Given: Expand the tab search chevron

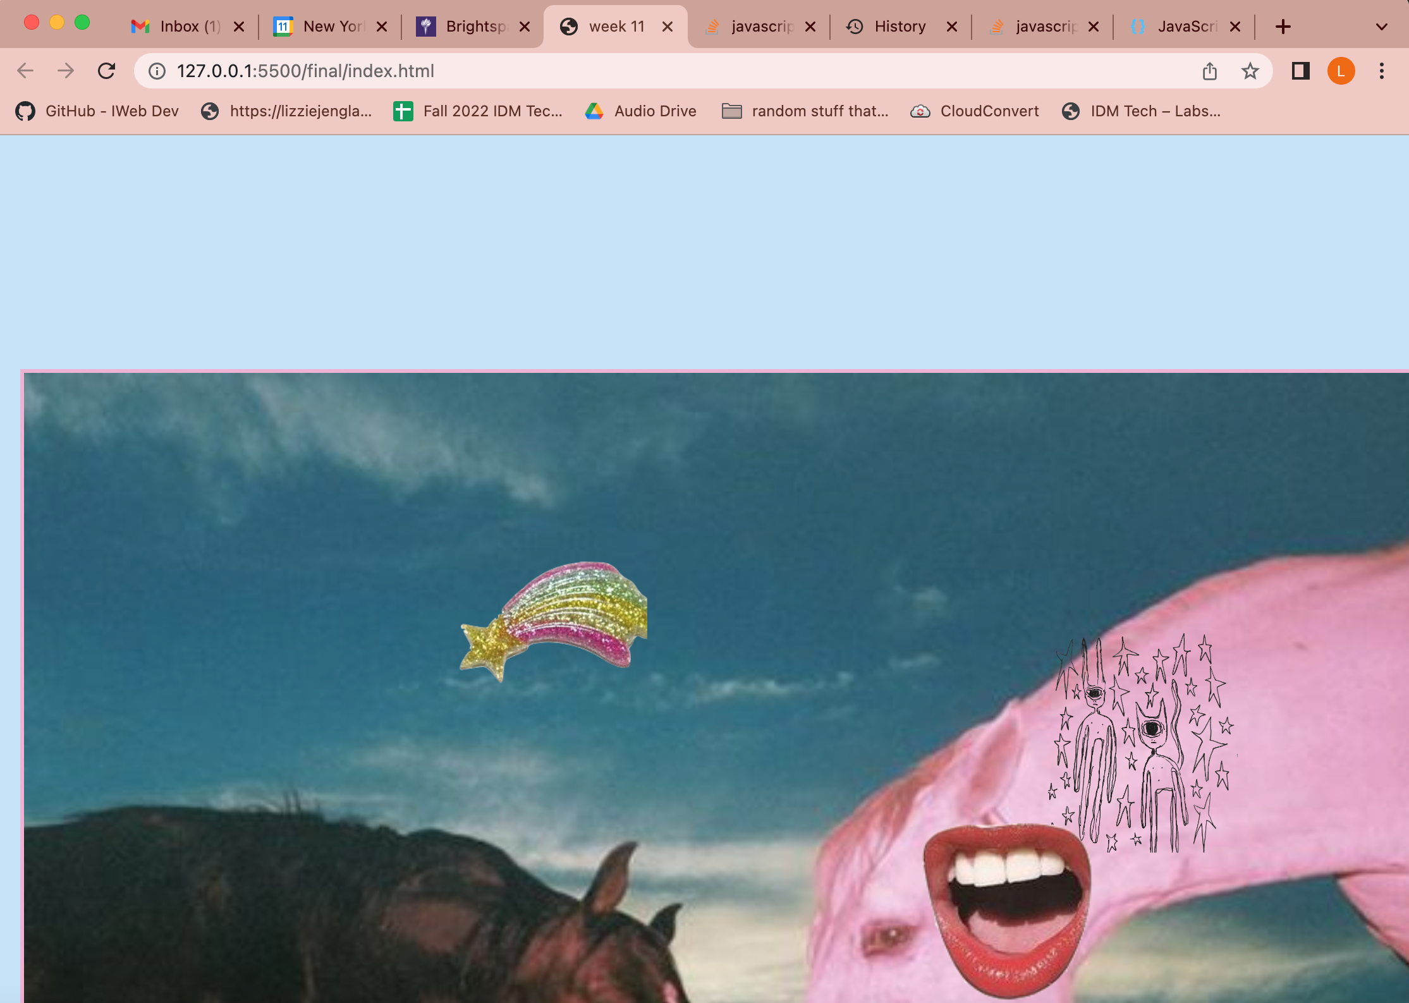Looking at the screenshot, I should click(x=1381, y=27).
